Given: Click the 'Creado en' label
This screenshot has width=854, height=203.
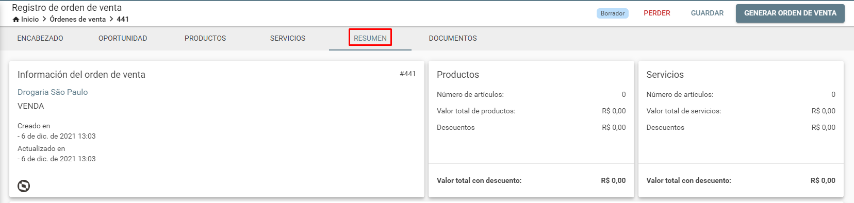Looking at the screenshot, I should 34,126.
